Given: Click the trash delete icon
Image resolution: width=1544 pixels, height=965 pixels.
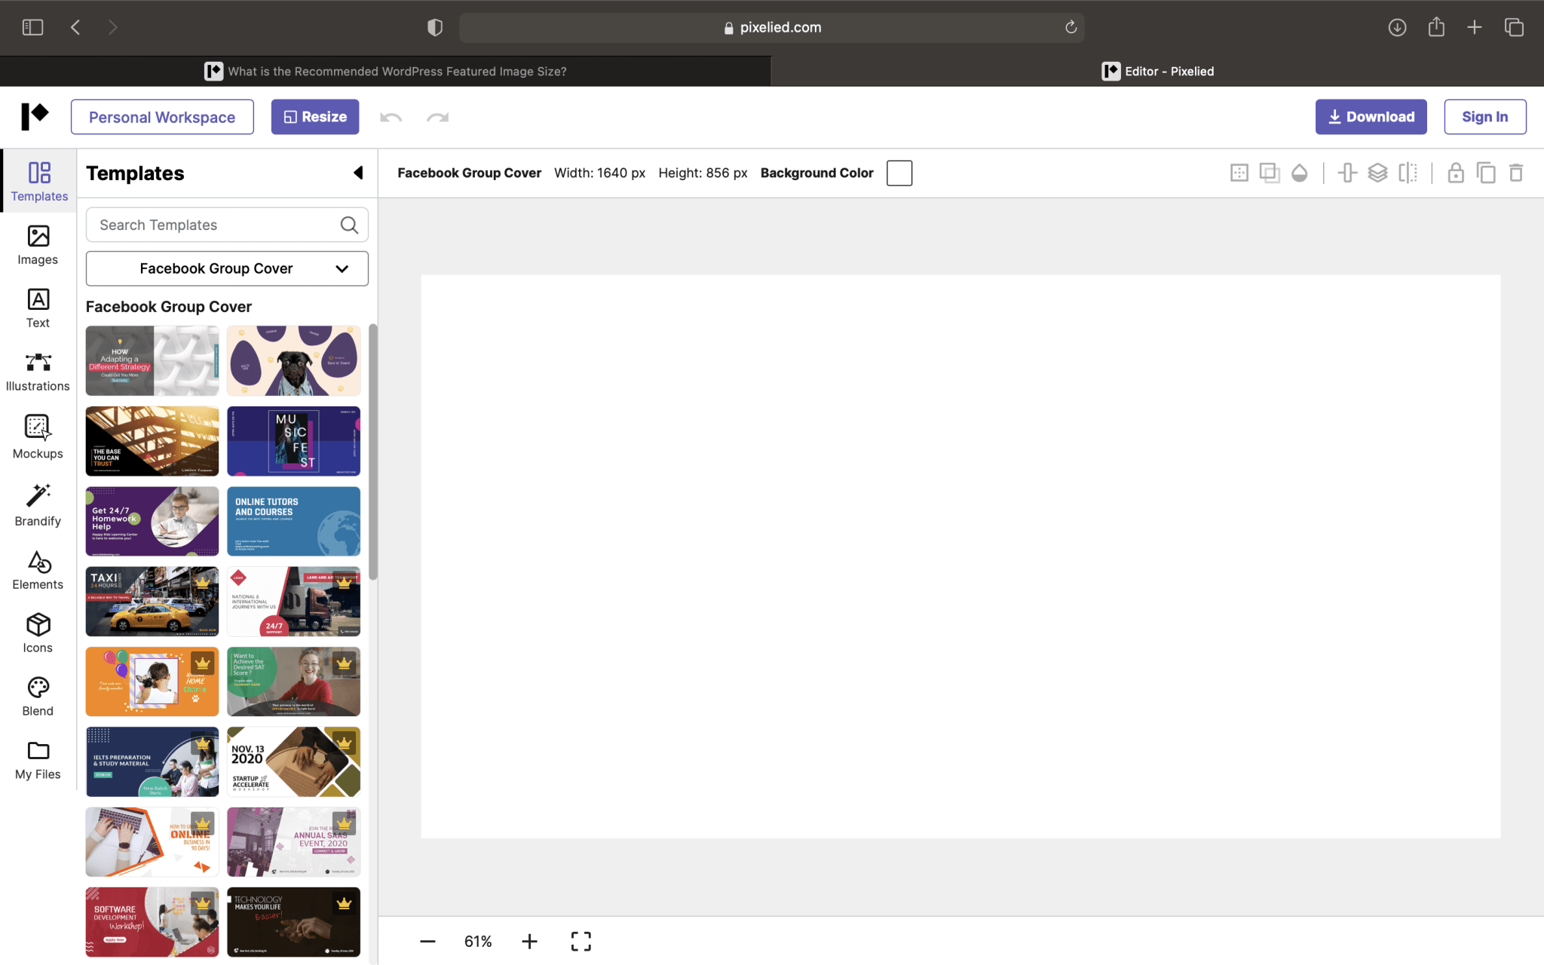Looking at the screenshot, I should click(1516, 173).
